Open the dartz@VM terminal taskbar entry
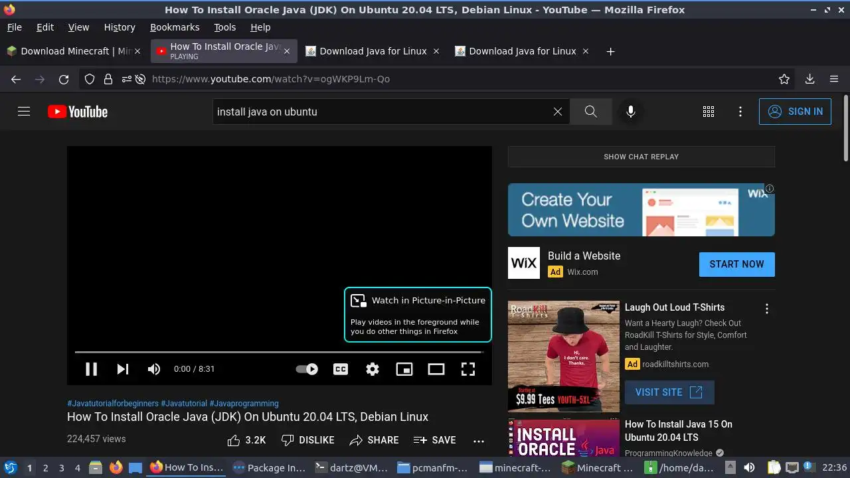The image size is (850, 478). [353, 468]
